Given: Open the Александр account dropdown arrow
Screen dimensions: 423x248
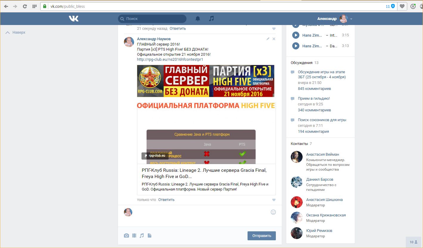Looking at the screenshot, I should 351,19.
